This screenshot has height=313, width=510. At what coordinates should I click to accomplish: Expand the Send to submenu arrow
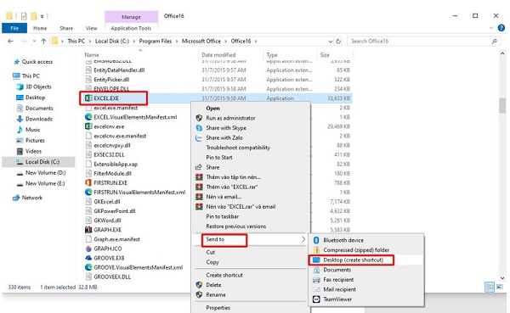pyautogui.click(x=303, y=239)
